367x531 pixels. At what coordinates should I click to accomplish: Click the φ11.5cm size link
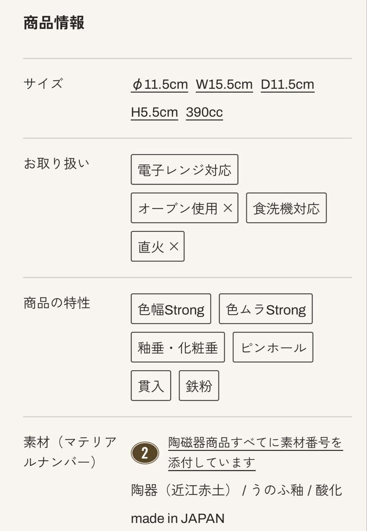(159, 85)
